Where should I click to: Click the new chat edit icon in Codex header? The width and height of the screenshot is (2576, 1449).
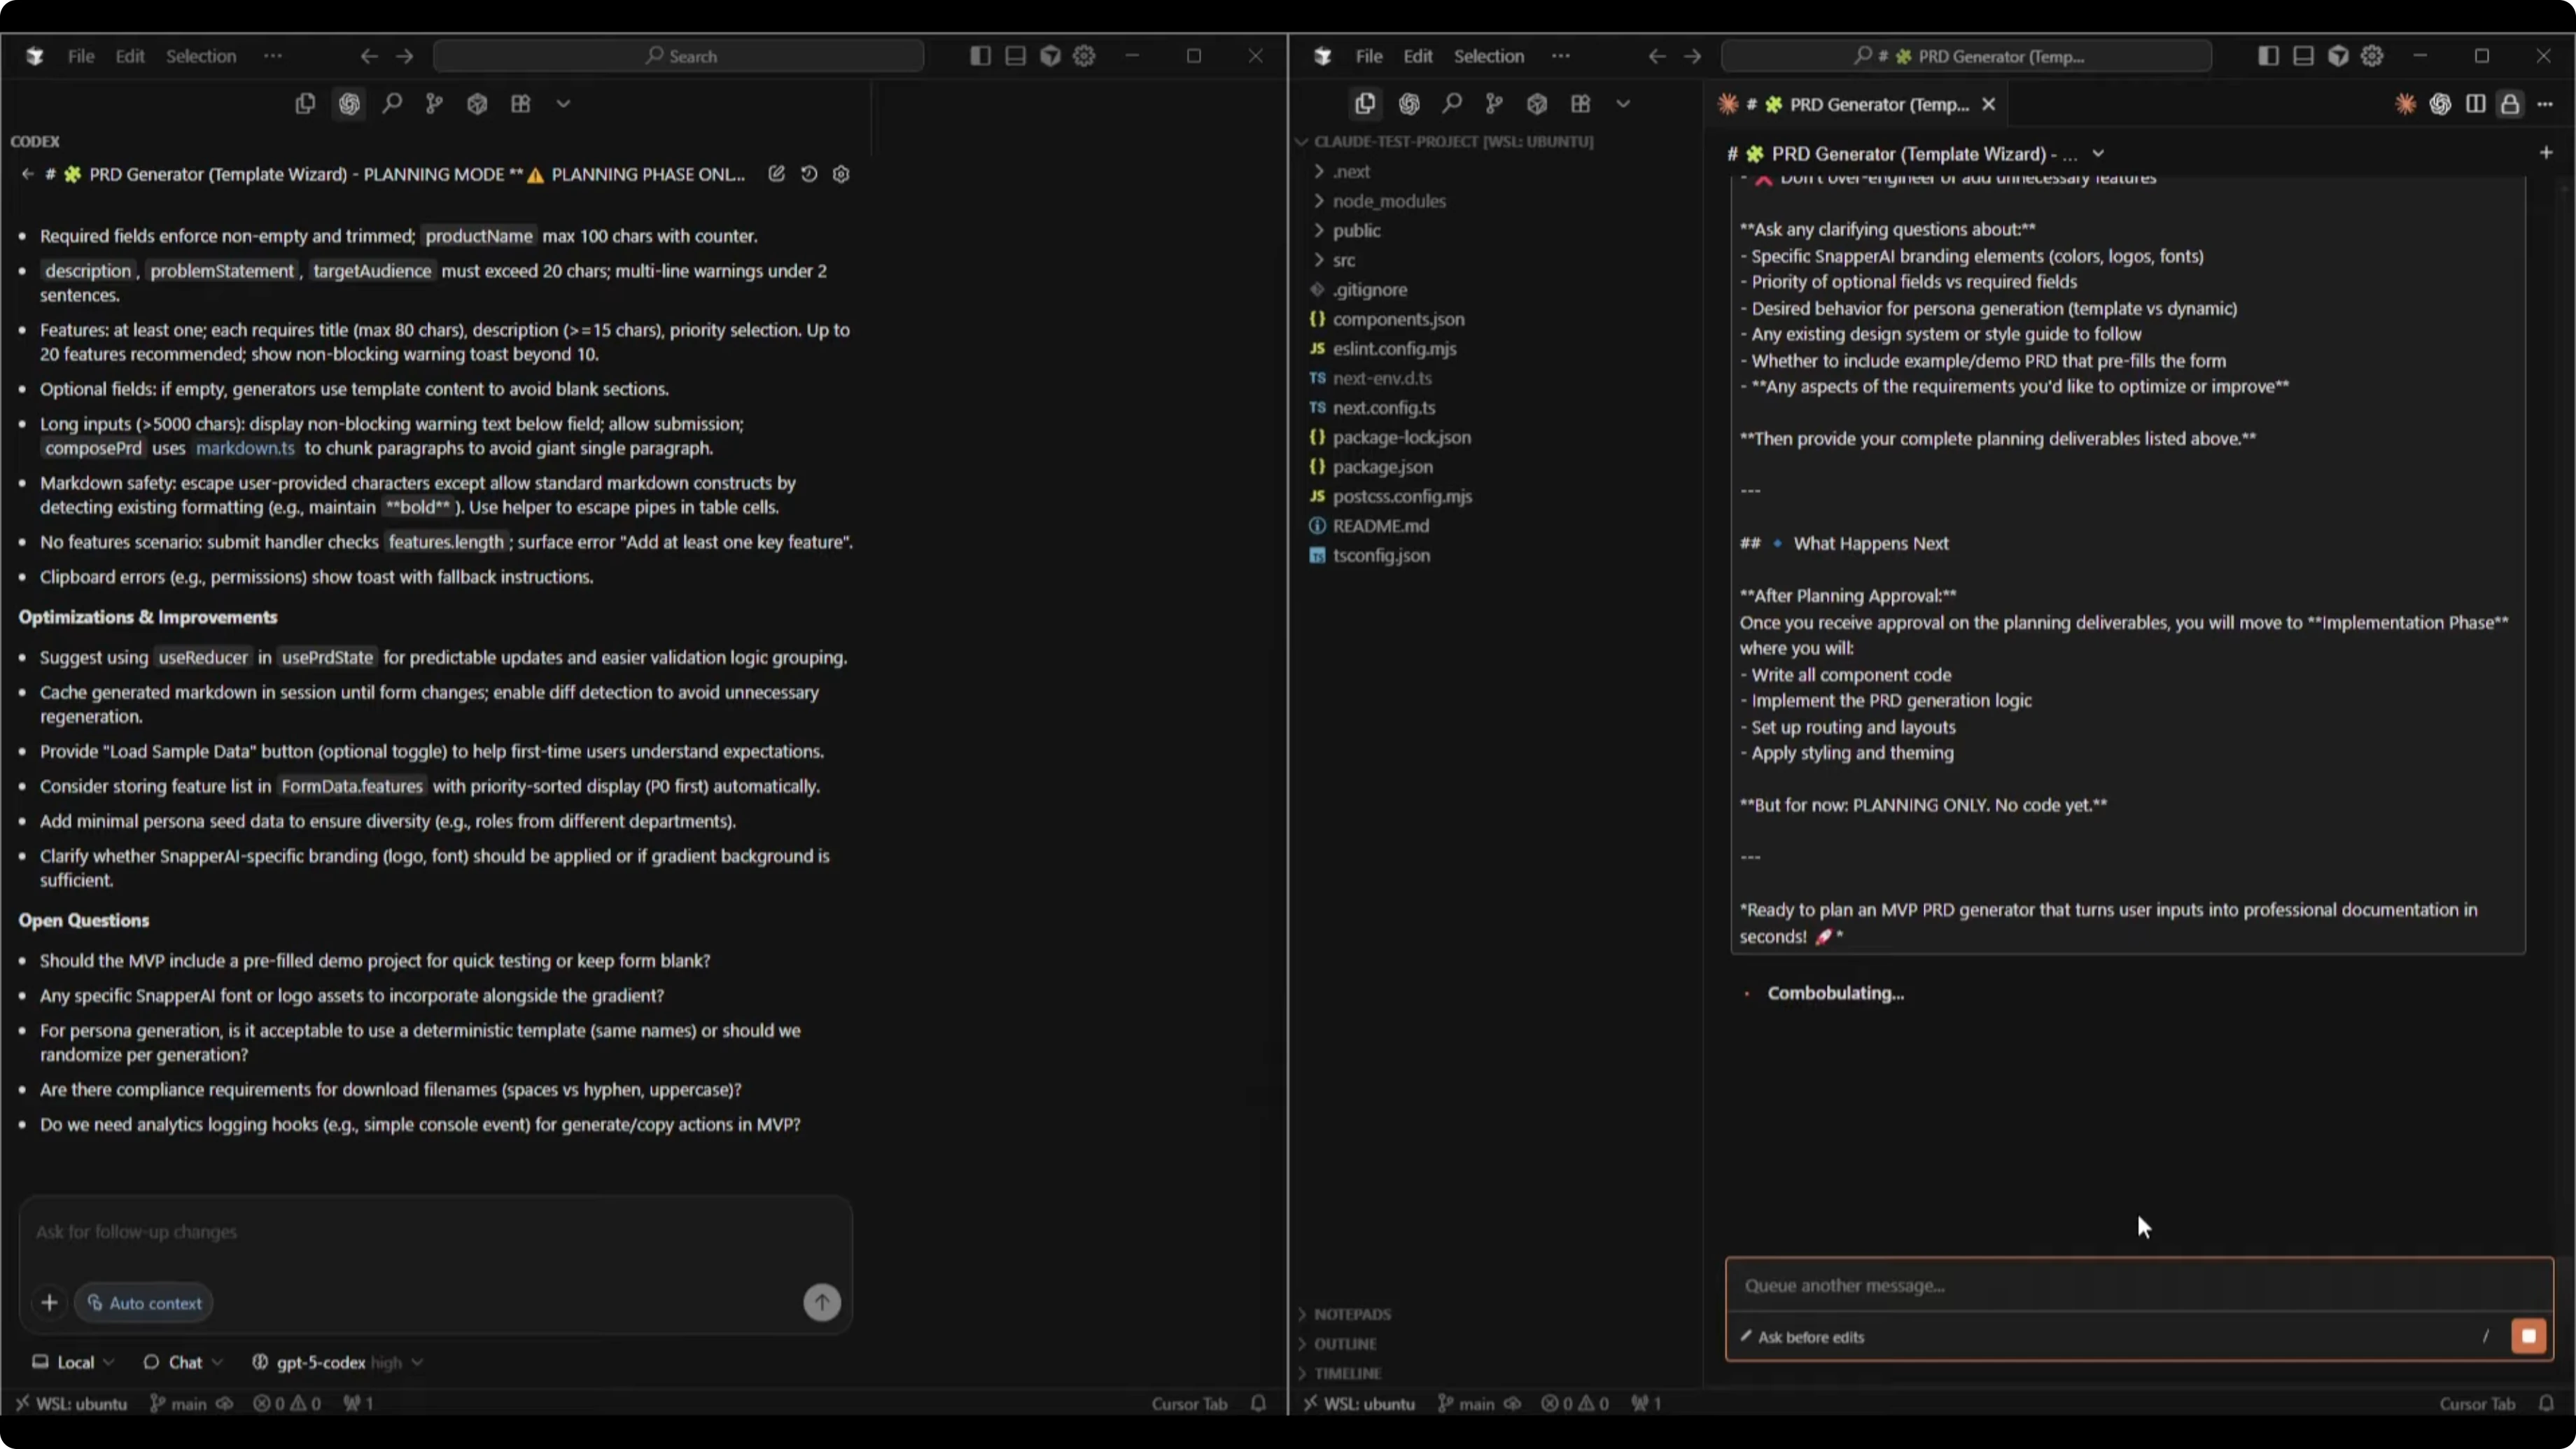[776, 174]
